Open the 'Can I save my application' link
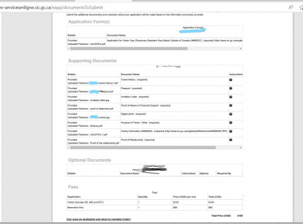This screenshot has width=303, height=224. (x=99, y=219)
